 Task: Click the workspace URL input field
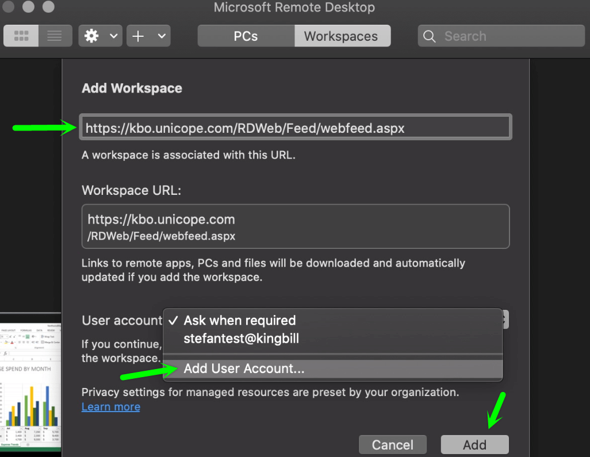[x=296, y=127]
